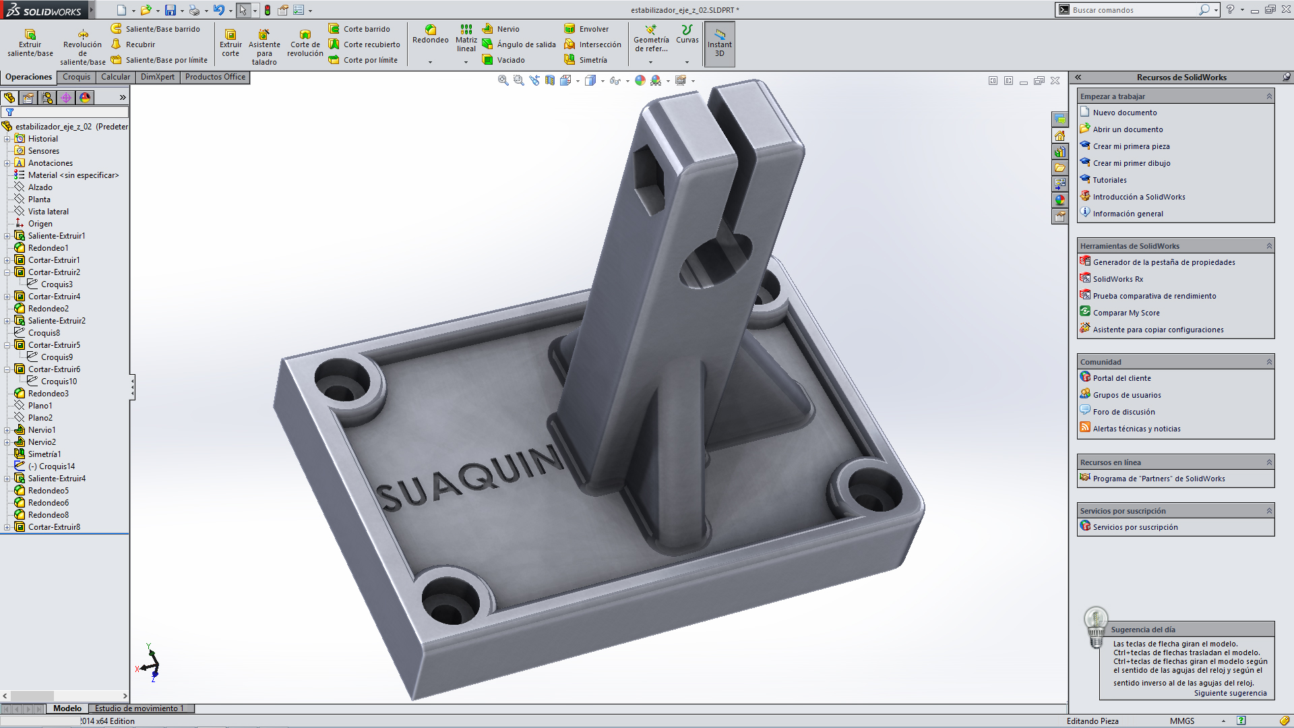
Task: Collapse the Empezar a trabajar section
Action: 1269,96
